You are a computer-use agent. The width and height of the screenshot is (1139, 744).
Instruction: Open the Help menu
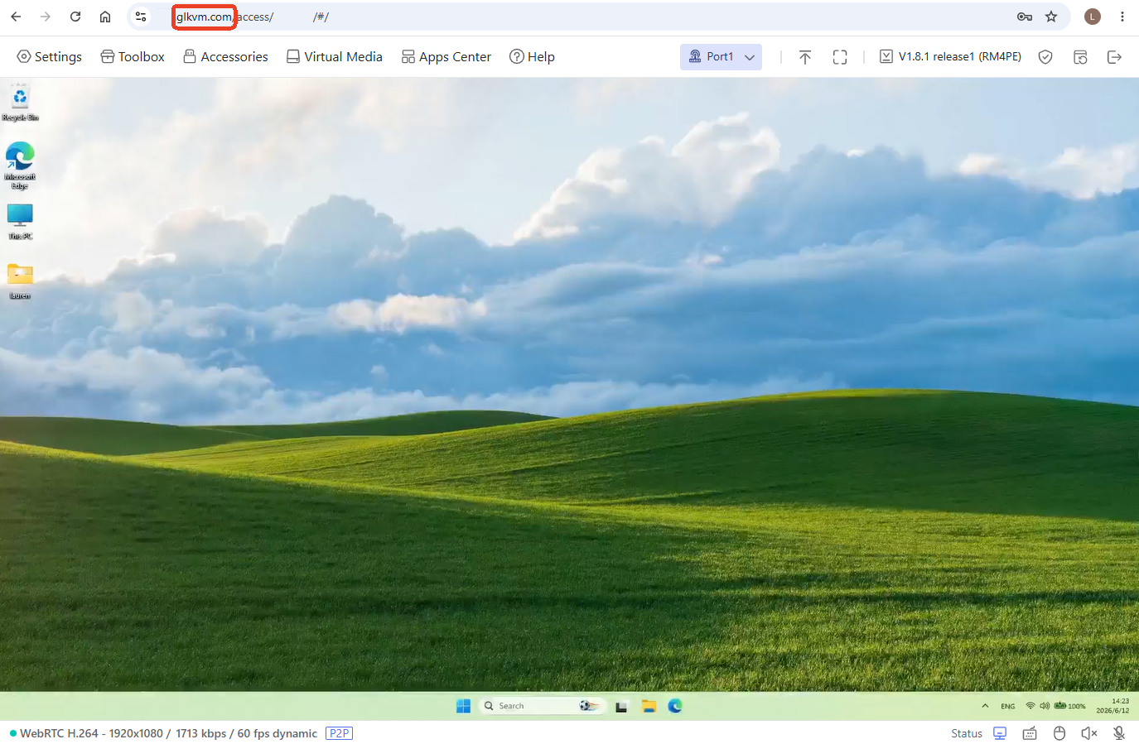click(x=532, y=56)
